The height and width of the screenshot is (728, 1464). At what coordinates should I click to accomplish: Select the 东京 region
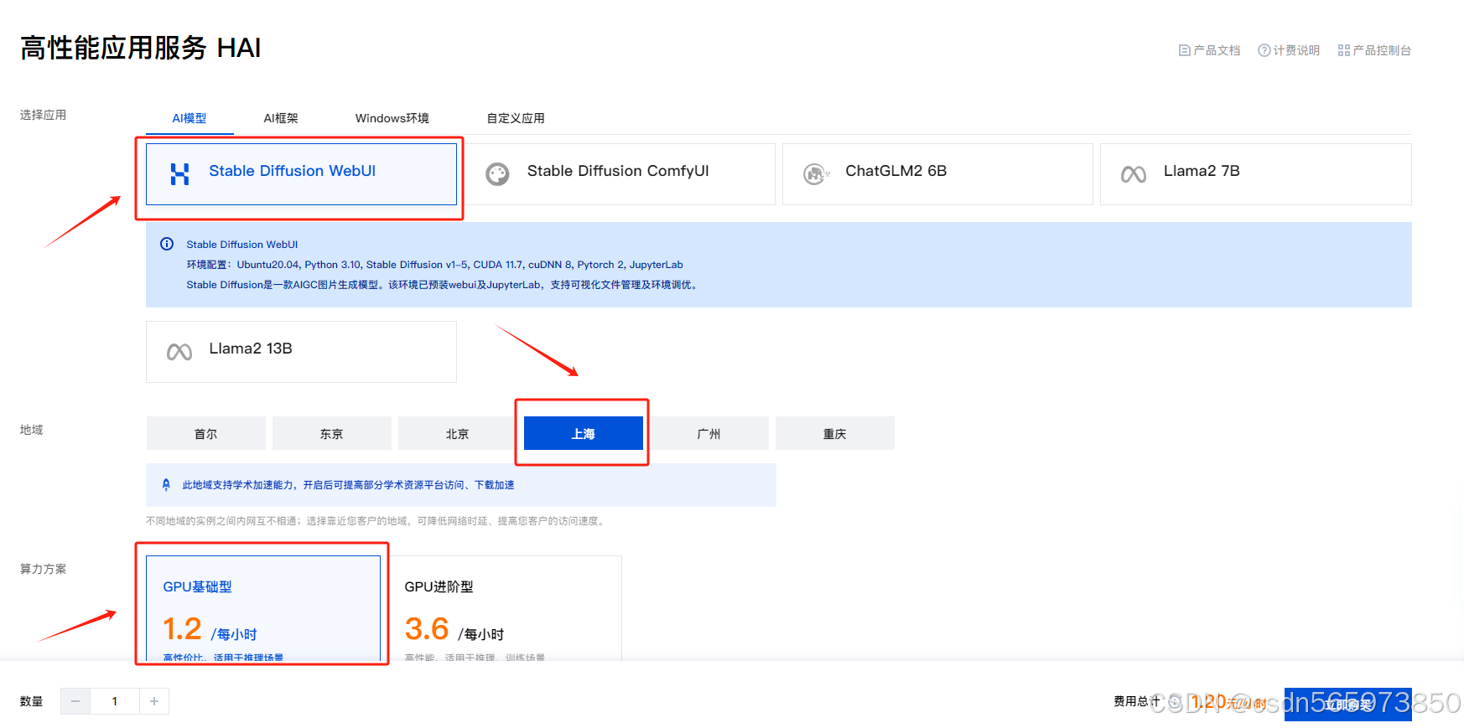332,433
